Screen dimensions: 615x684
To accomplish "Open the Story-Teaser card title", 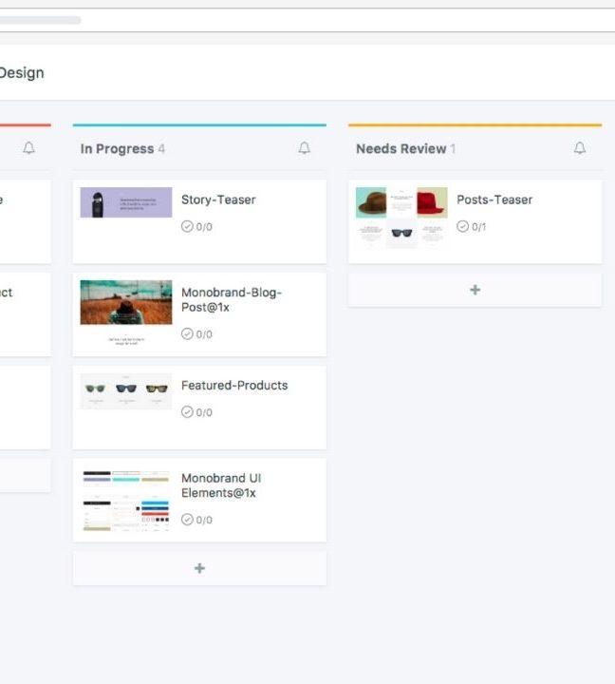I will pos(218,199).
